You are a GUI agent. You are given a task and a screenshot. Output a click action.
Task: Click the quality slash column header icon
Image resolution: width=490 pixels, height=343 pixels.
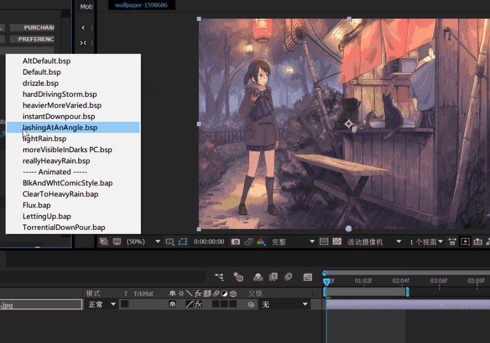189,293
